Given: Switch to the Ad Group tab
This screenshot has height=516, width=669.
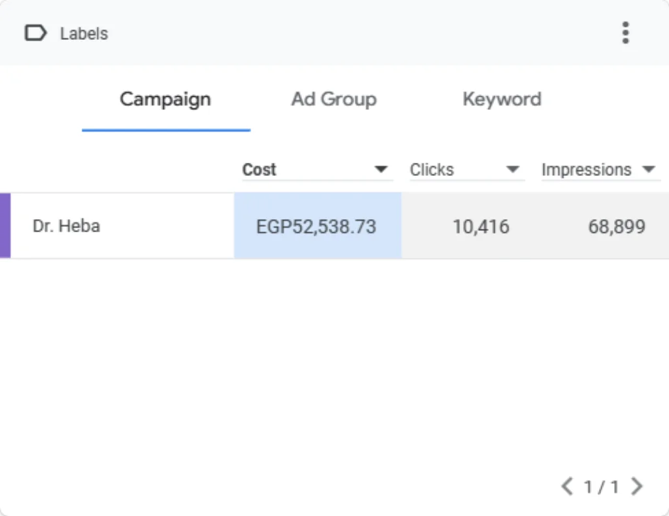Looking at the screenshot, I should tap(334, 99).
